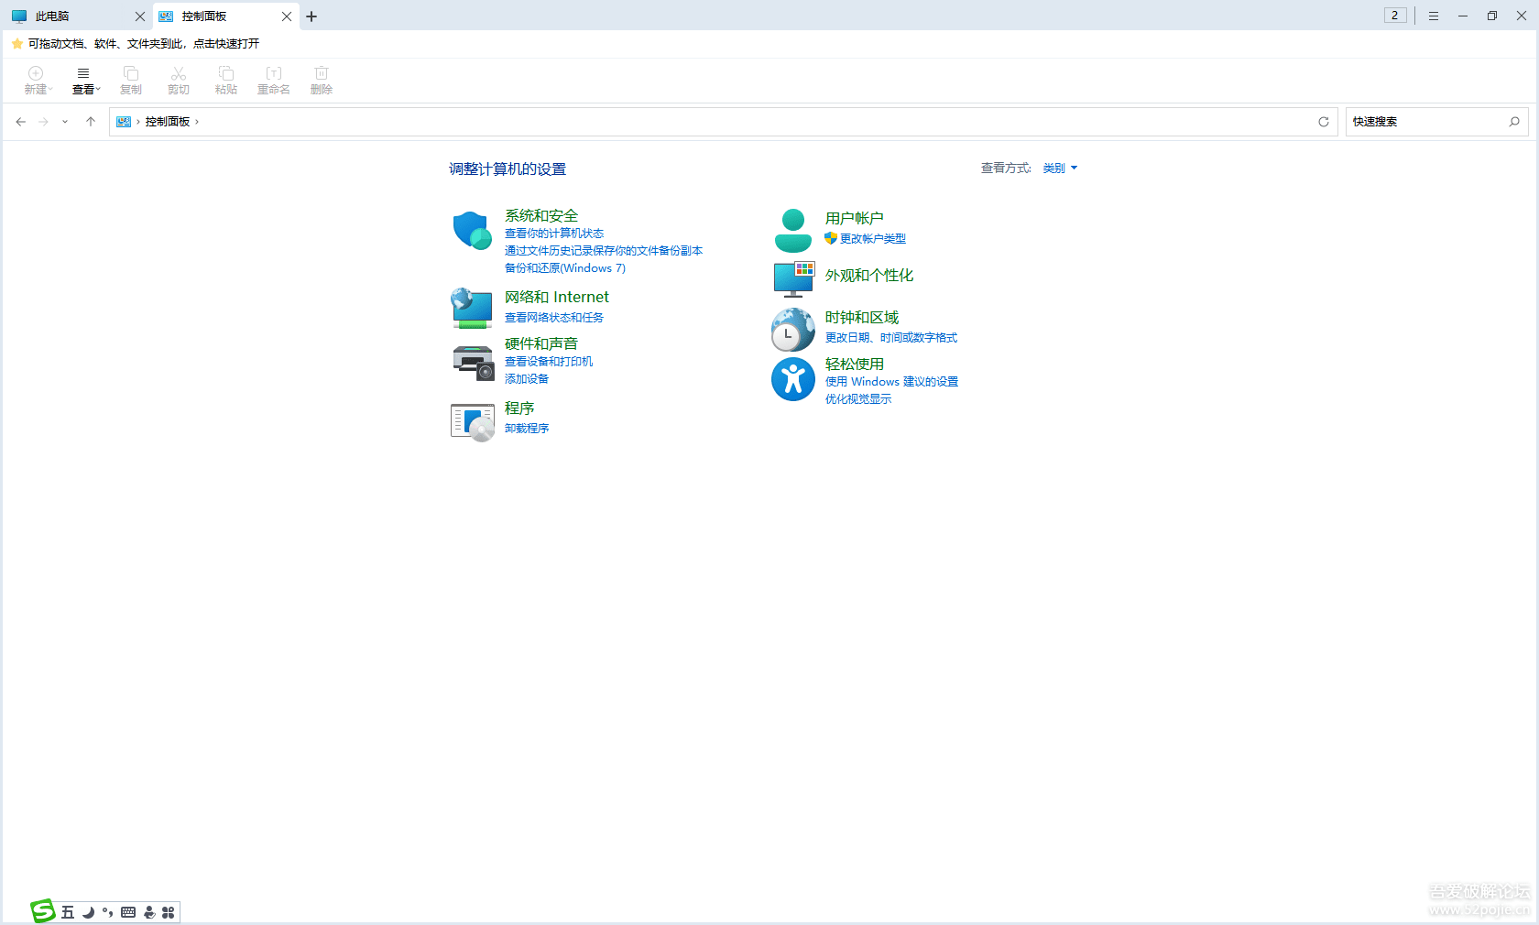Open 更改日期、时间或数字格式 link
The image size is (1539, 925).
point(891,338)
